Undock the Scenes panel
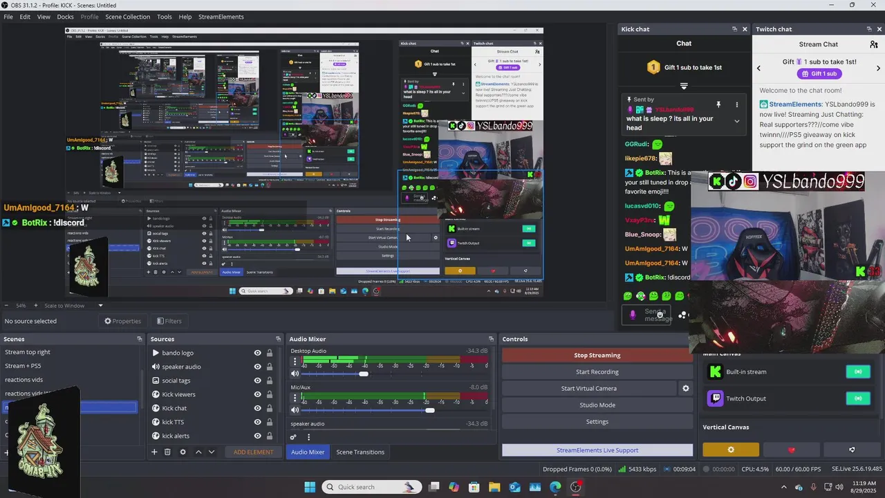The height and width of the screenshot is (498, 885). 139,339
